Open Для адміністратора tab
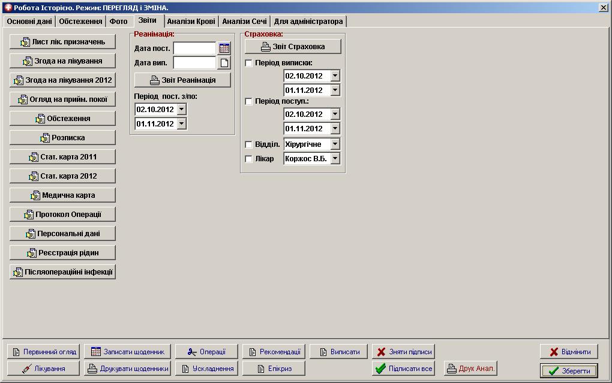612x383 pixels. (308, 22)
